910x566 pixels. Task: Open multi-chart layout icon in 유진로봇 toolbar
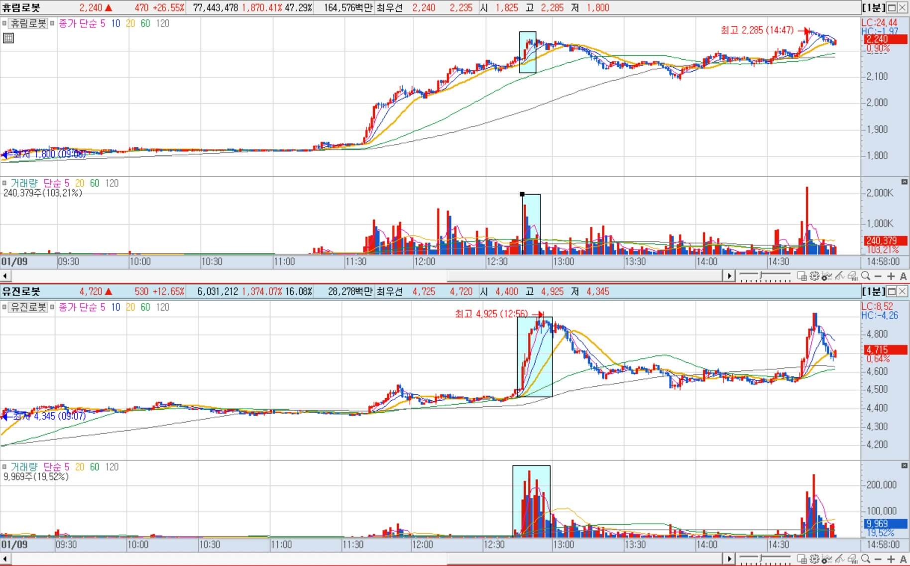click(x=801, y=559)
